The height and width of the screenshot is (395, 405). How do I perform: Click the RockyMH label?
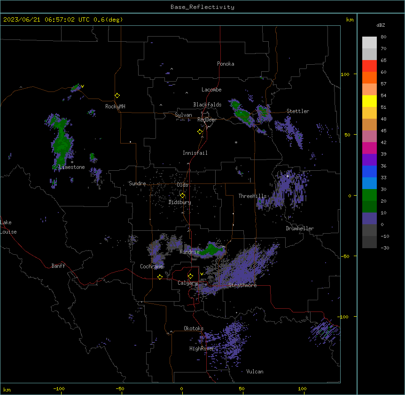(115, 106)
